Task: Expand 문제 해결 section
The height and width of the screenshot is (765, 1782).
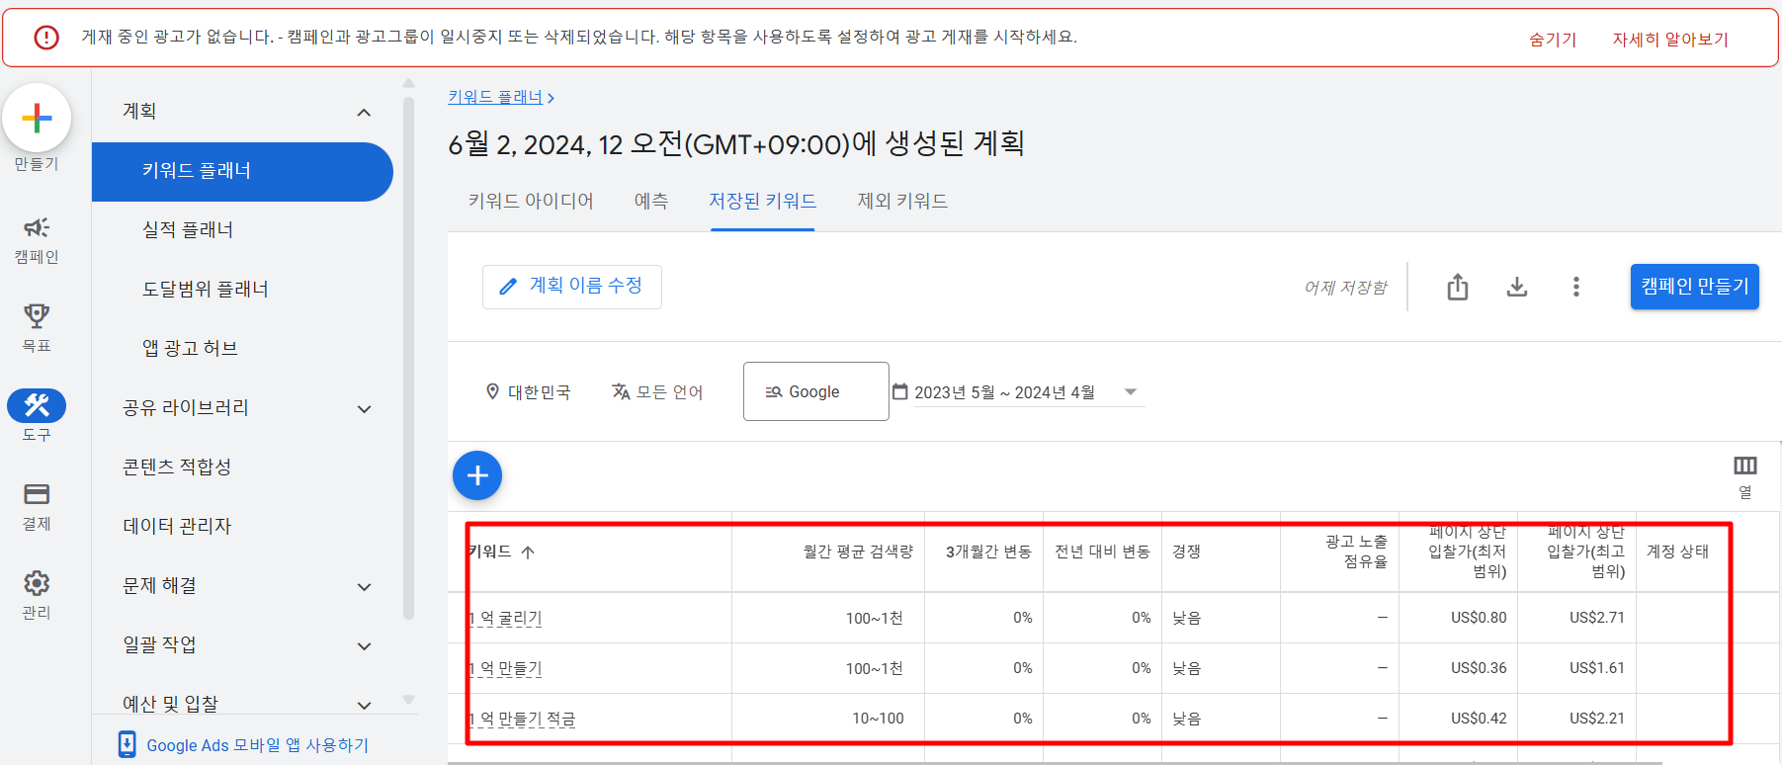Action: (364, 587)
